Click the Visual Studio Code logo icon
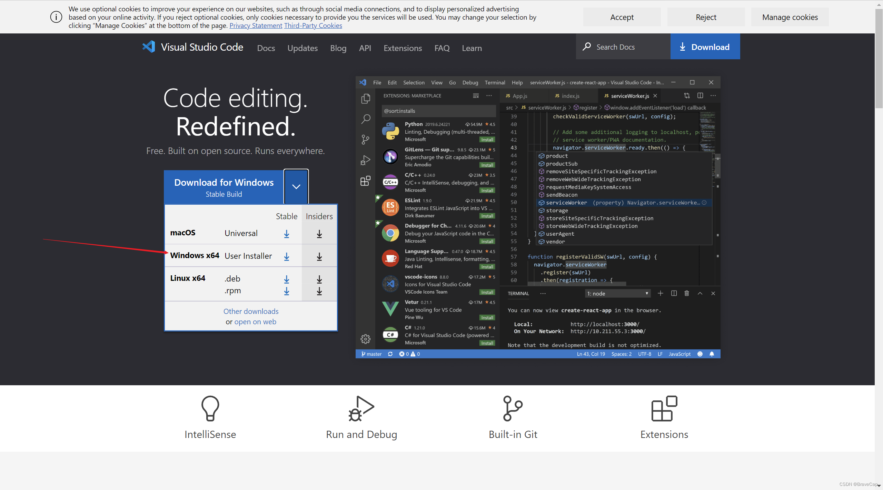883x490 pixels. pyautogui.click(x=149, y=47)
